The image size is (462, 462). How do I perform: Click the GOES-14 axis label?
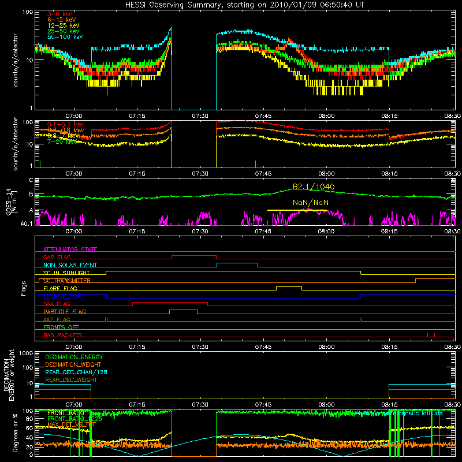(x=11, y=203)
